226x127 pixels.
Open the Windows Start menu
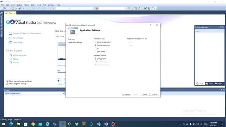click(4, 124)
